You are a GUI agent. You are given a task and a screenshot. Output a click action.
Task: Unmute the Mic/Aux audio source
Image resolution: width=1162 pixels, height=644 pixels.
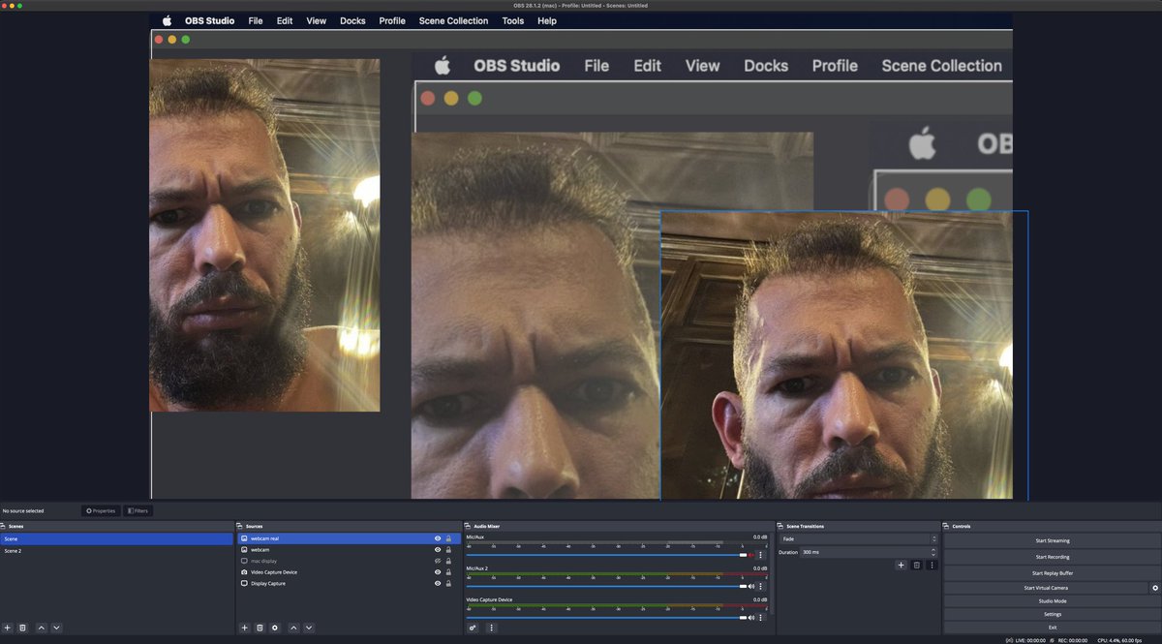[751, 554]
